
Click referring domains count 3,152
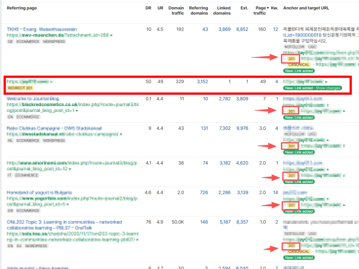click(x=202, y=82)
